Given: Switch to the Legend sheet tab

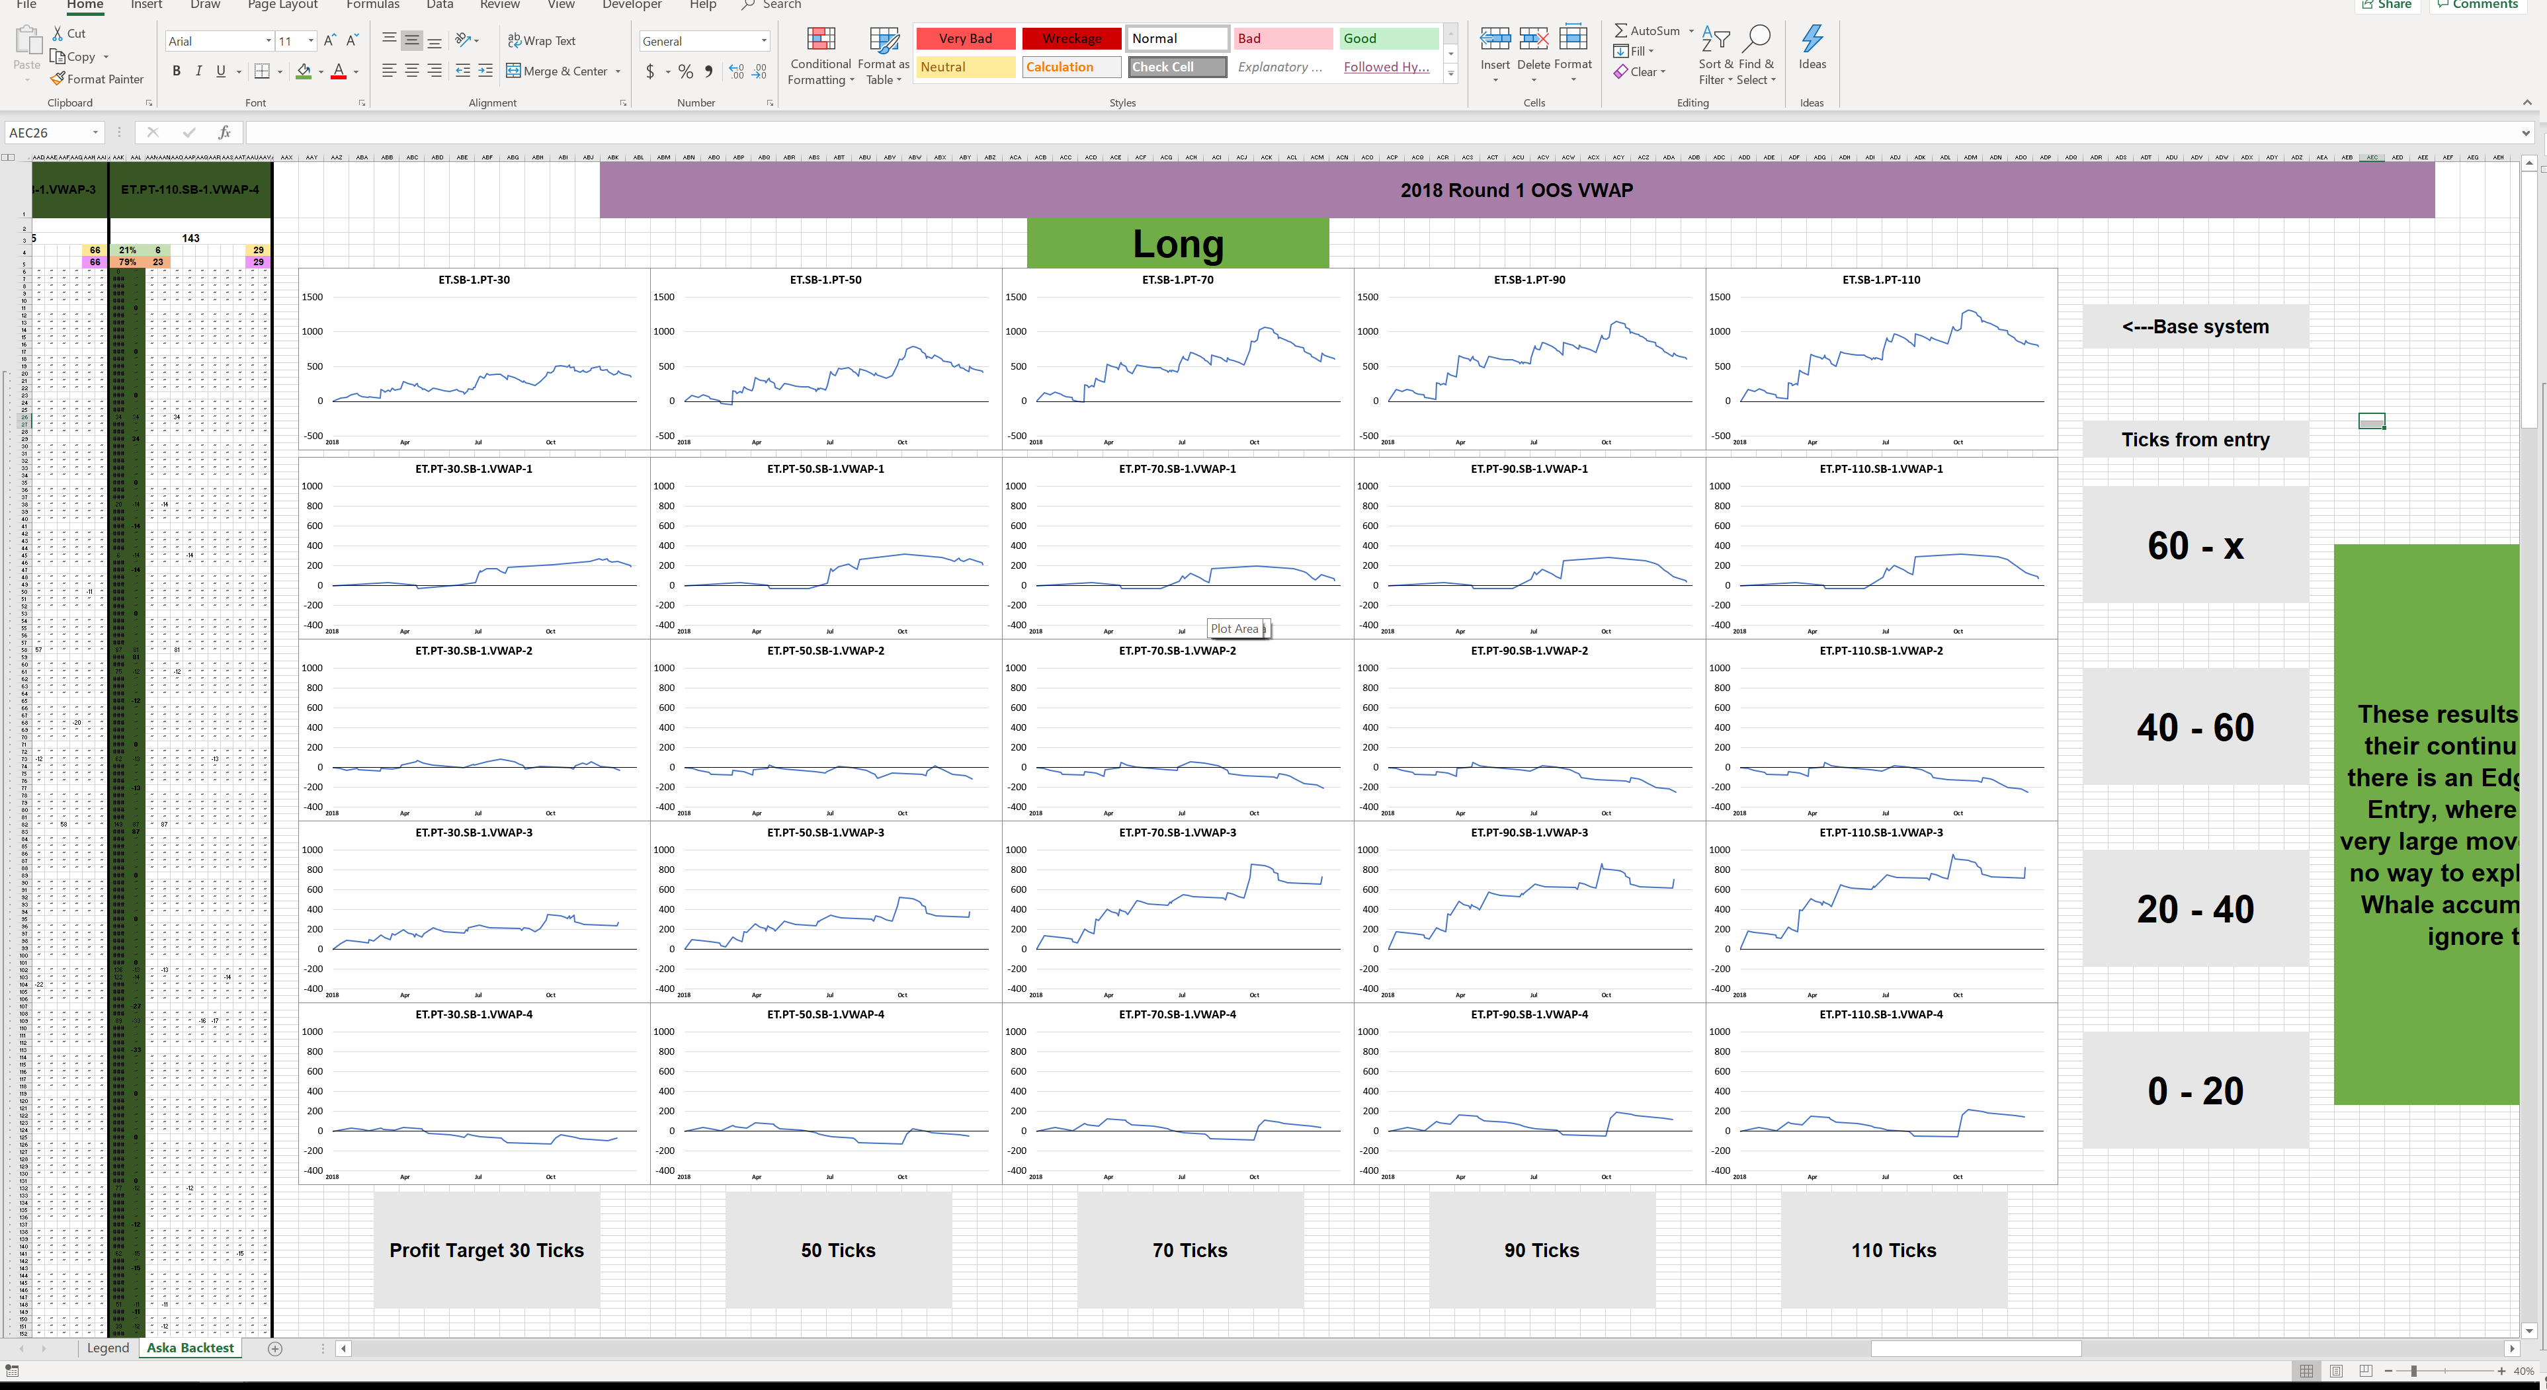Looking at the screenshot, I should (x=108, y=1348).
